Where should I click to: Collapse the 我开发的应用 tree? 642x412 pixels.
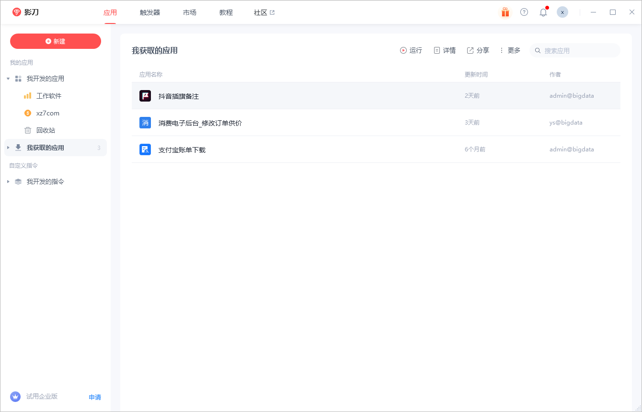click(x=8, y=79)
